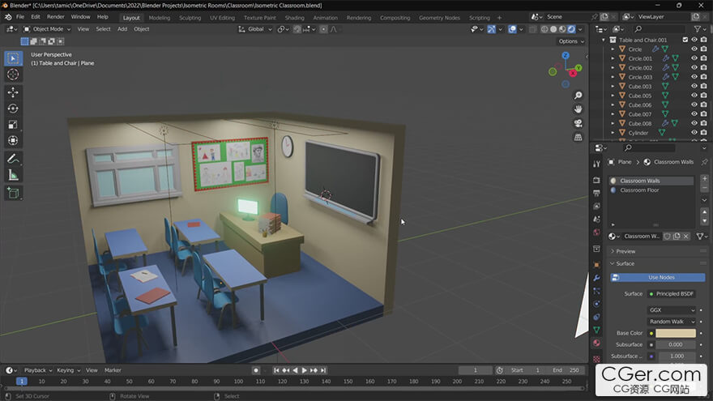Switch to solid viewport shading
Screen dimensions: 713x401
[x=553, y=29]
